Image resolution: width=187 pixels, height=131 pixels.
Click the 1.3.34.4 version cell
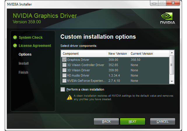click(114, 75)
